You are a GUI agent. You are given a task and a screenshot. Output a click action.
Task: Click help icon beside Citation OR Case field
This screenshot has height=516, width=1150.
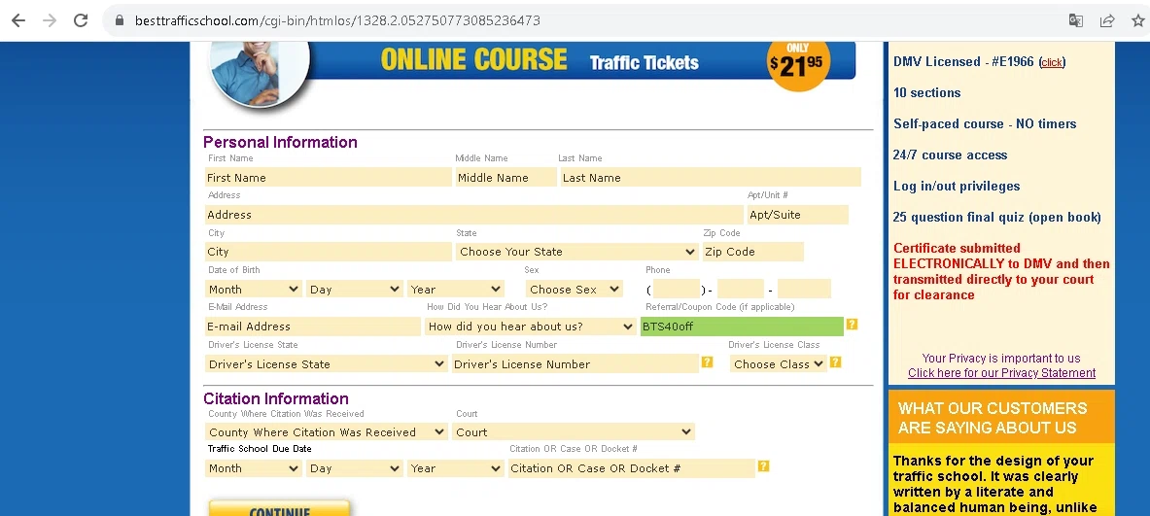tap(763, 466)
